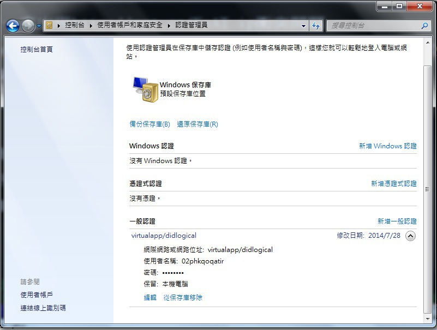Click the search magnifier icon
Viewport: 437px width, 330px height.
[424, 26]
